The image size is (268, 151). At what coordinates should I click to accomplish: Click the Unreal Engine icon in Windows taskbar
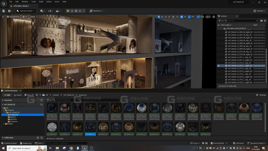pyautogui.click(x=85, y=148)
